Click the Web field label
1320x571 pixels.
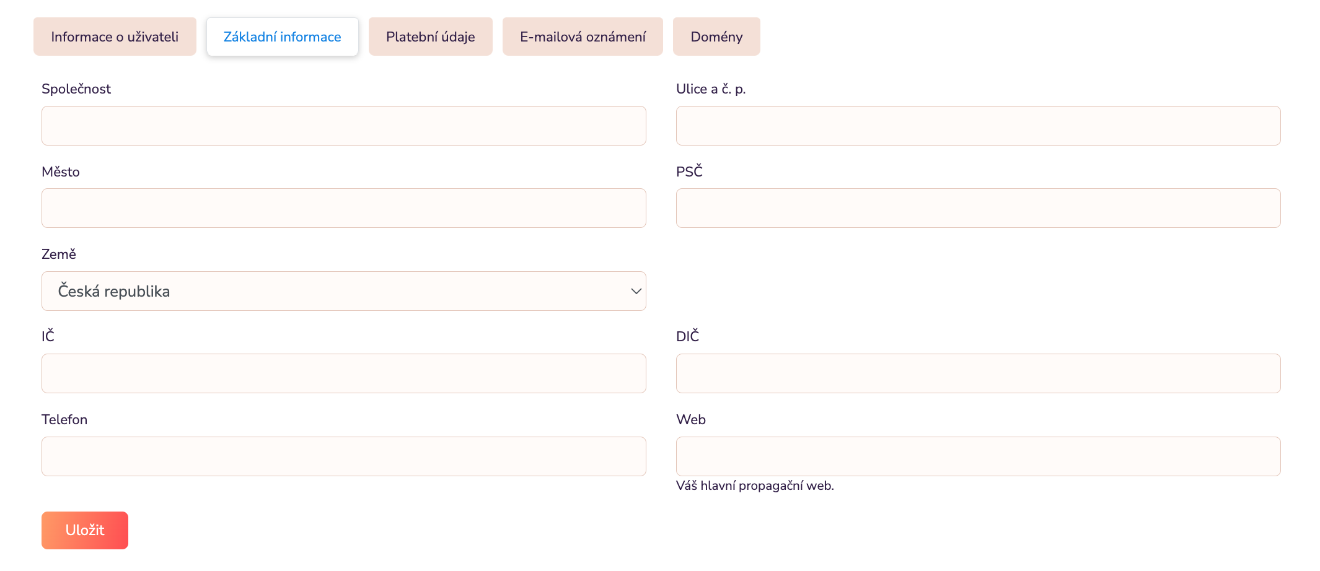691,420
